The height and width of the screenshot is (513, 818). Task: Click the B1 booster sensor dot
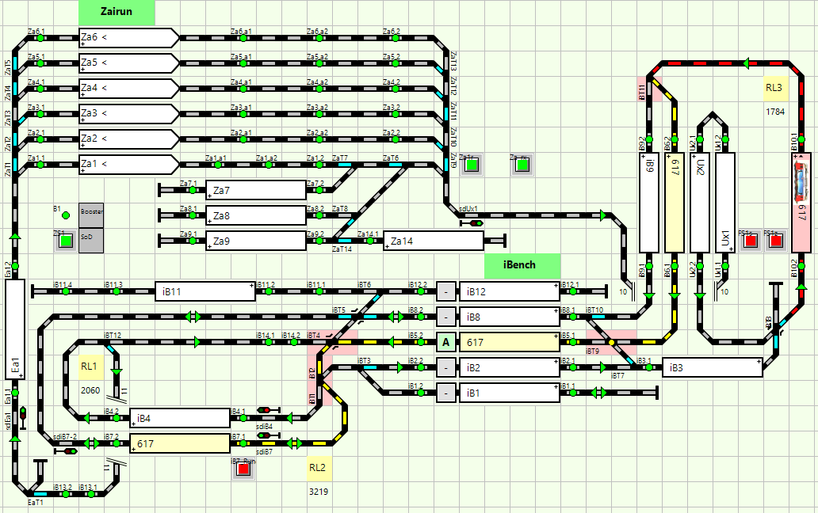tap(66, 215)
